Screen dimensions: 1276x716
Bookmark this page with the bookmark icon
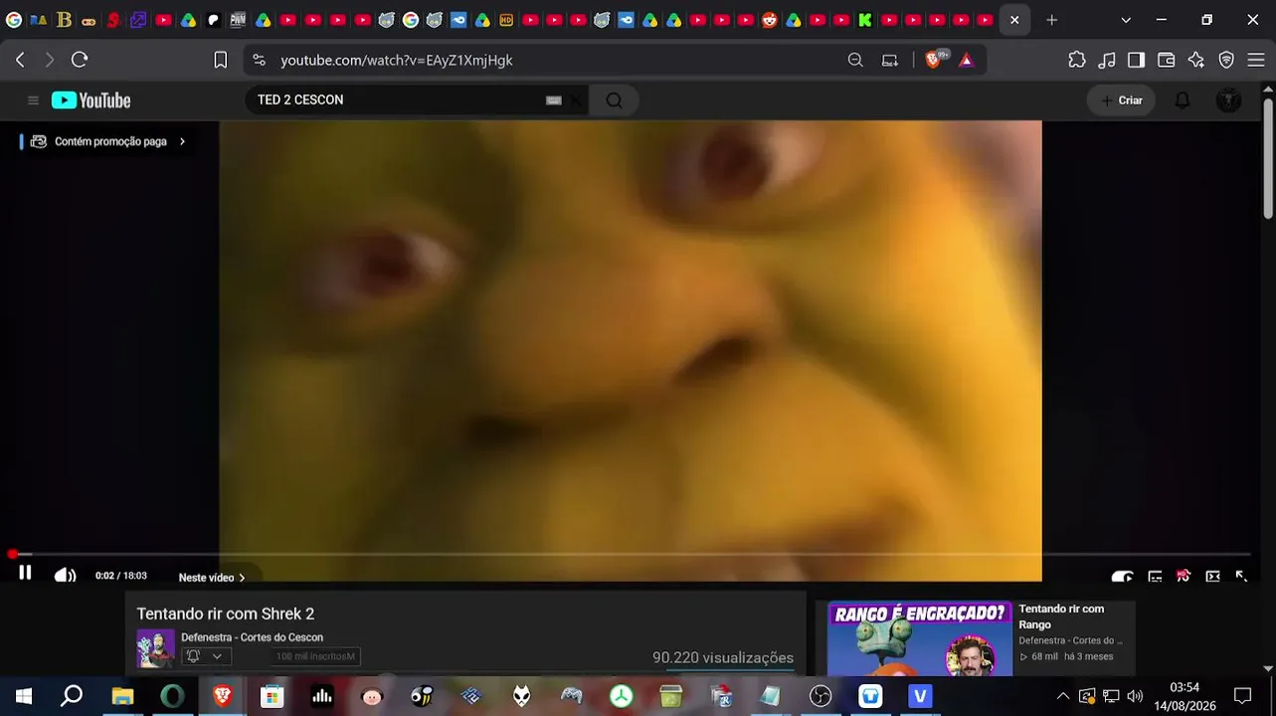pos(221,60)
